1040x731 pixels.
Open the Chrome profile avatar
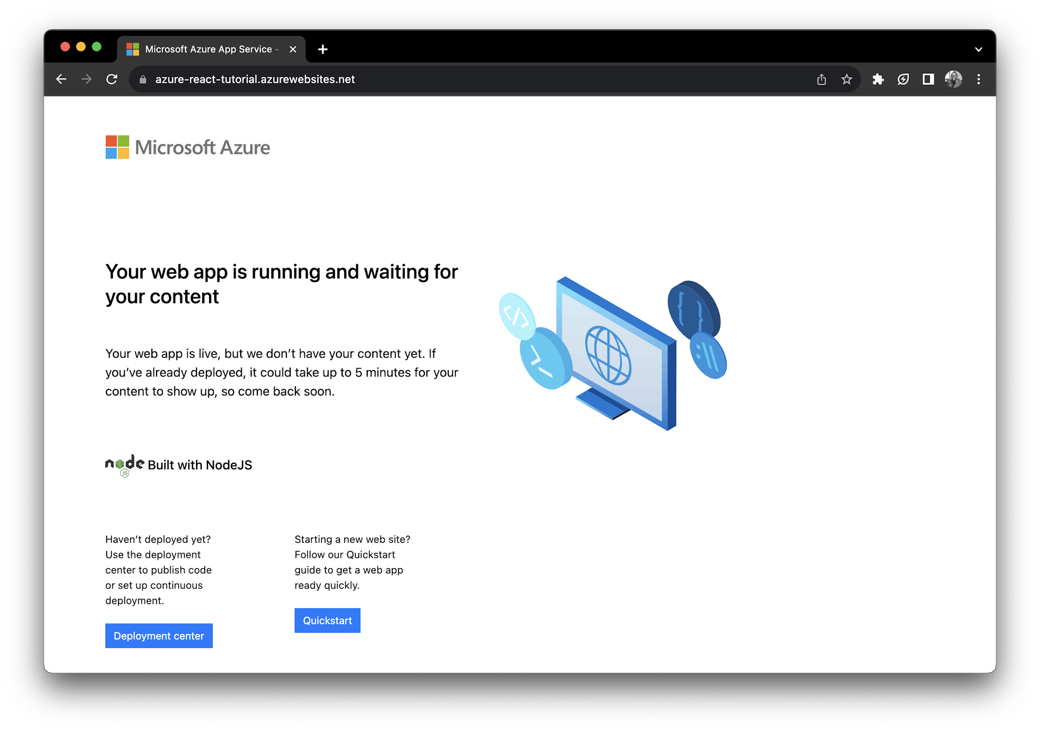pos(953,79)
